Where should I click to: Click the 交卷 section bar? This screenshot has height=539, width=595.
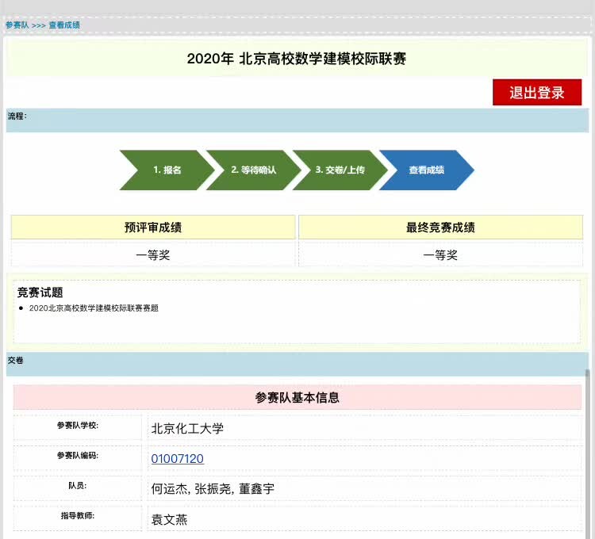297,364
